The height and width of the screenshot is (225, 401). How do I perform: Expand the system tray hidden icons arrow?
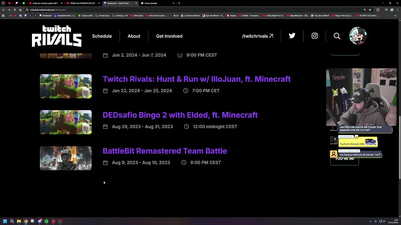[371, 221]
